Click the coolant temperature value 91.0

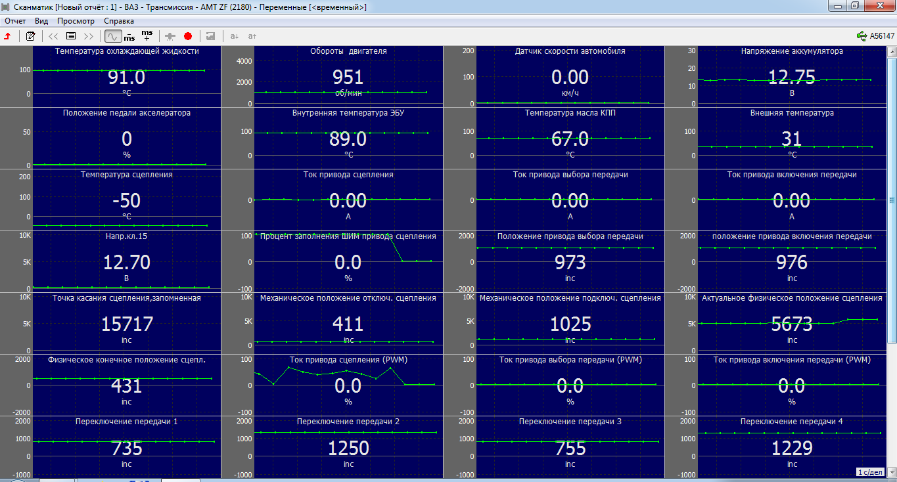(127, 77)
